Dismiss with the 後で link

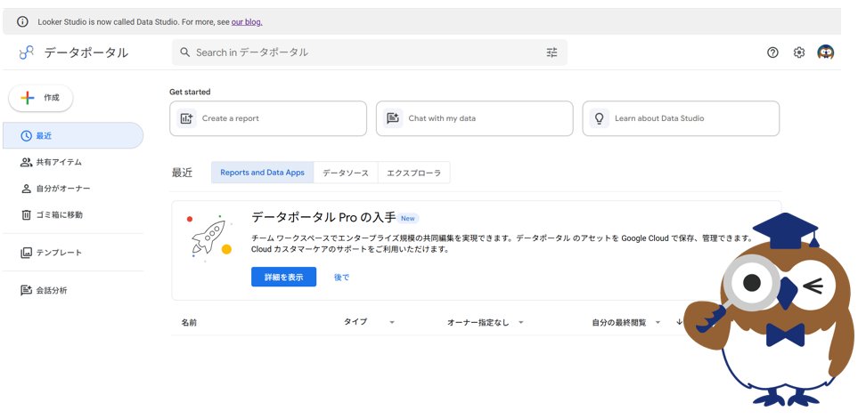[341, 277]
